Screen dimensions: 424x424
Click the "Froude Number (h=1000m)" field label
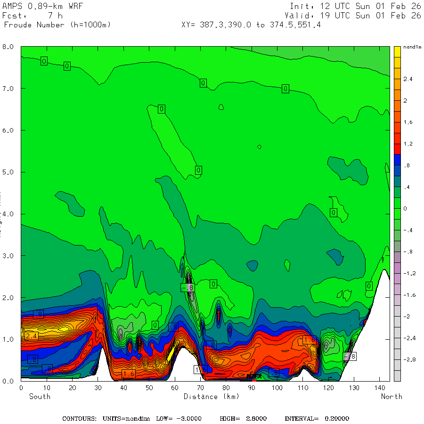click(57, 25)
